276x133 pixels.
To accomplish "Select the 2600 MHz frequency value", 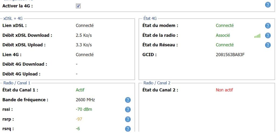I will pos(85,100).
